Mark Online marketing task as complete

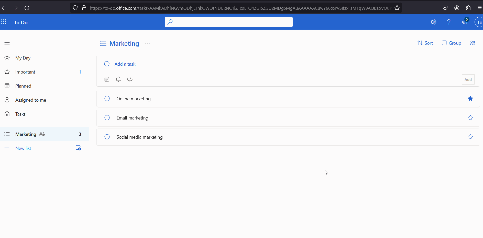[107, 99]
